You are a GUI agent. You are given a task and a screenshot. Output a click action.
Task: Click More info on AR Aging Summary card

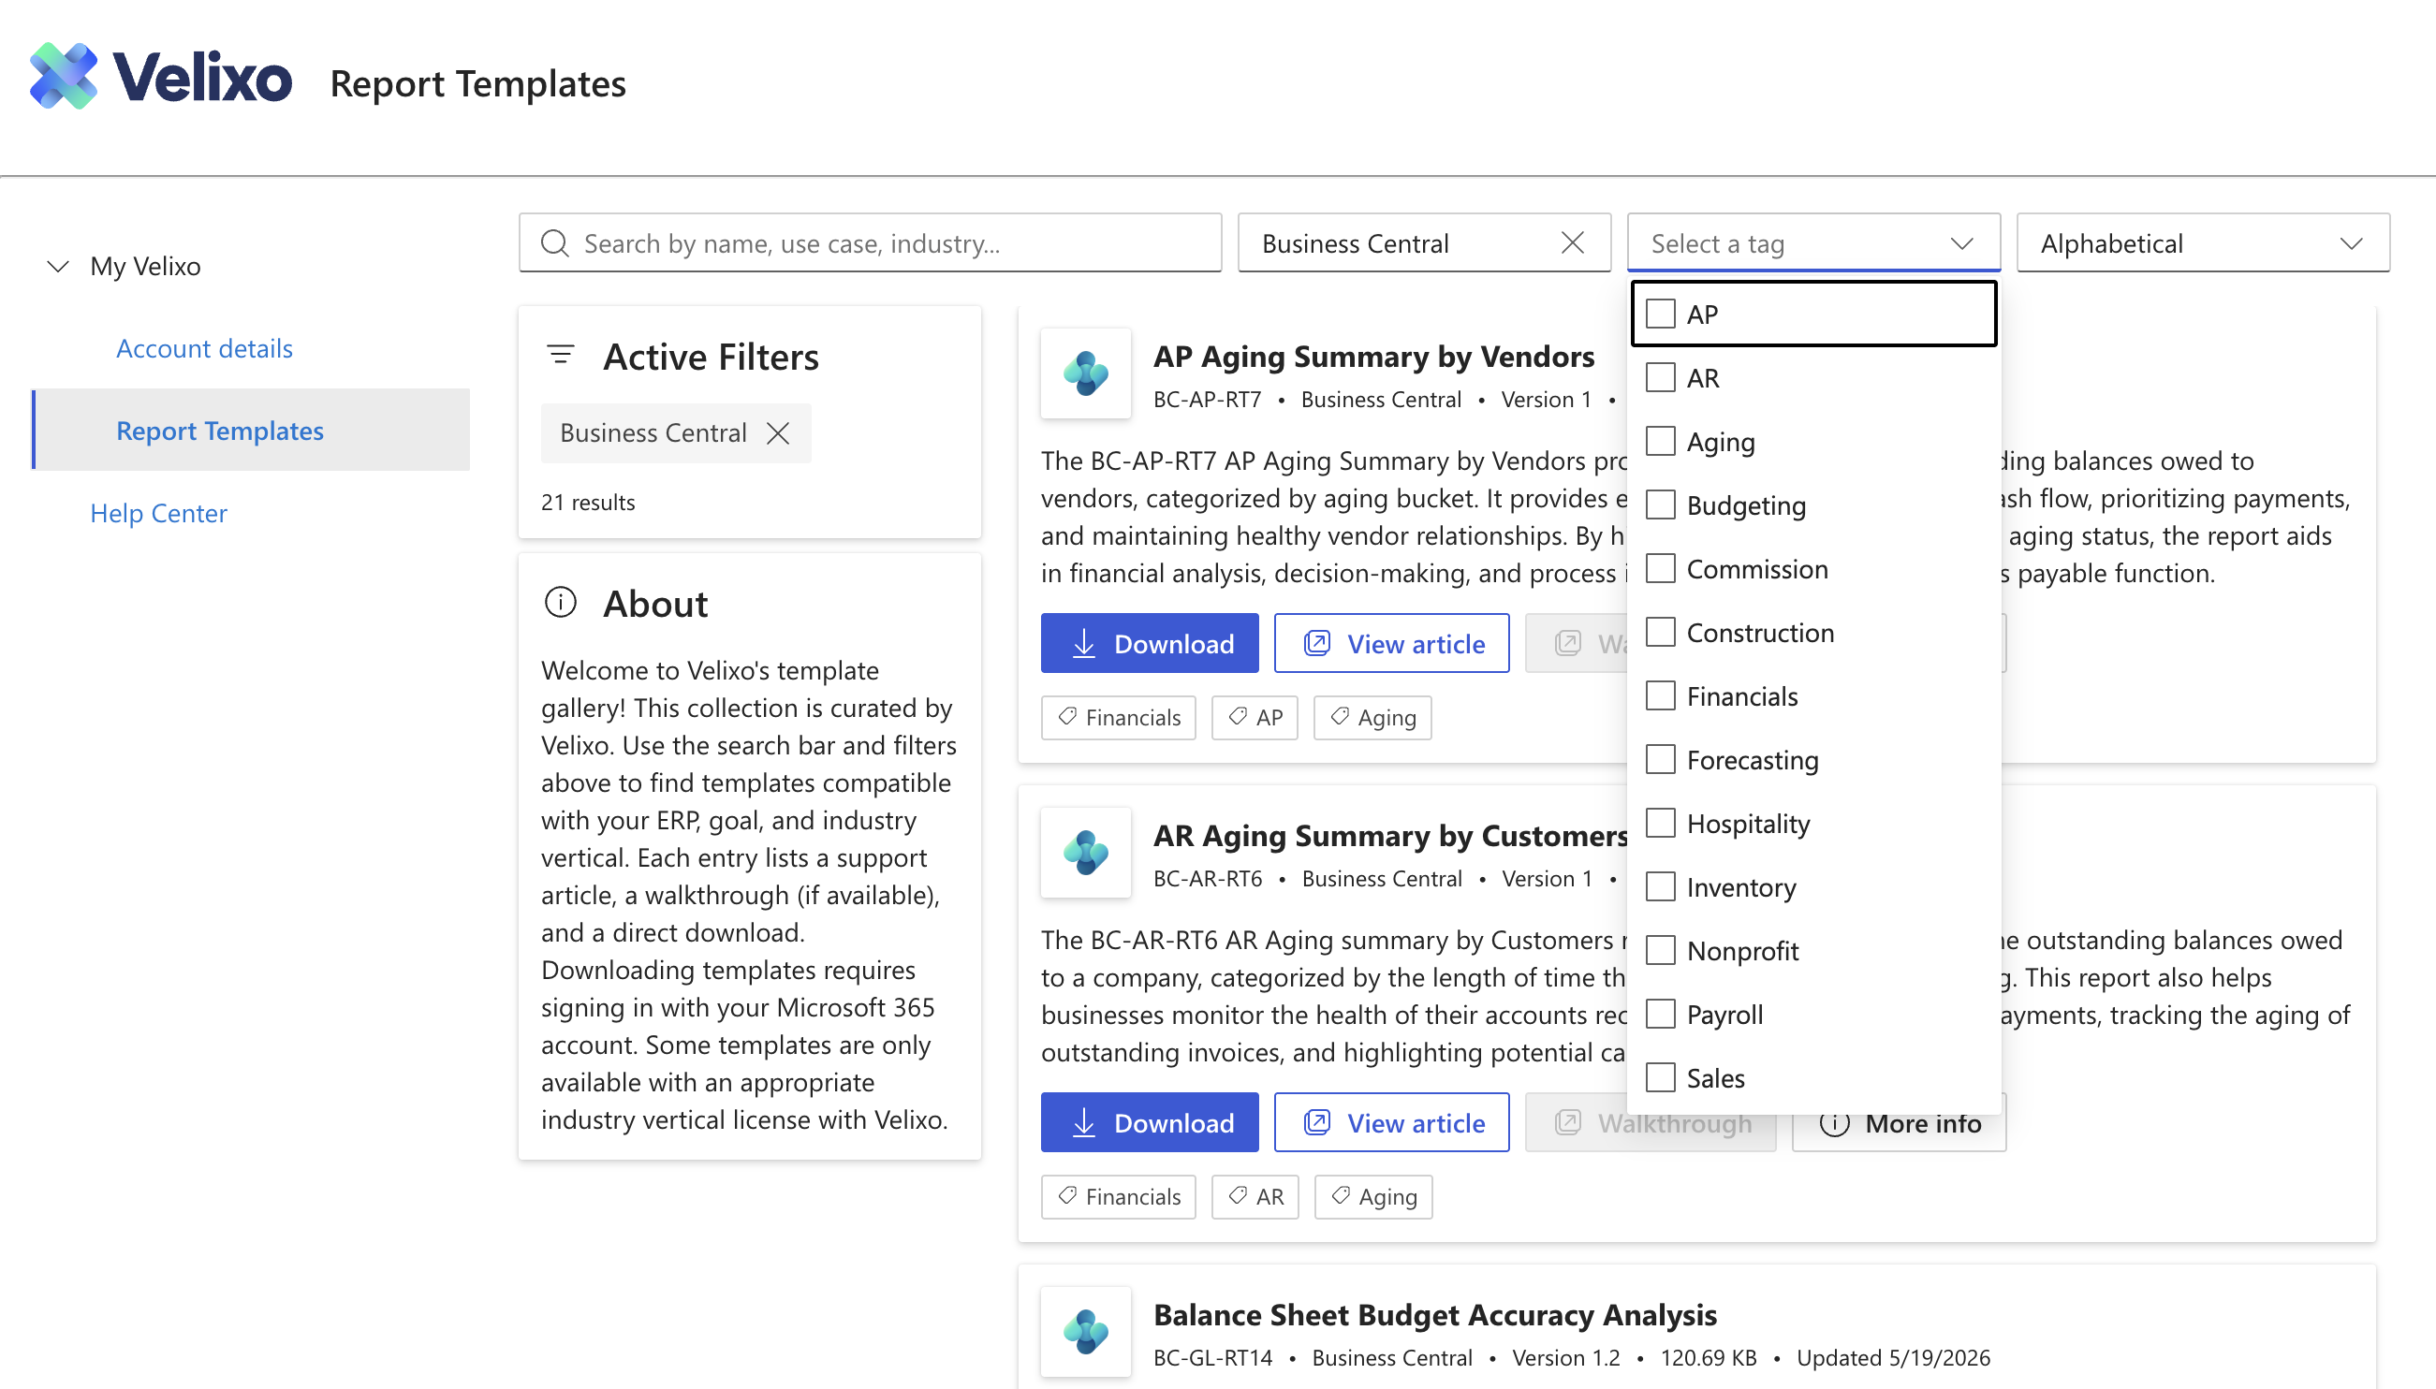point(1899,1123)
